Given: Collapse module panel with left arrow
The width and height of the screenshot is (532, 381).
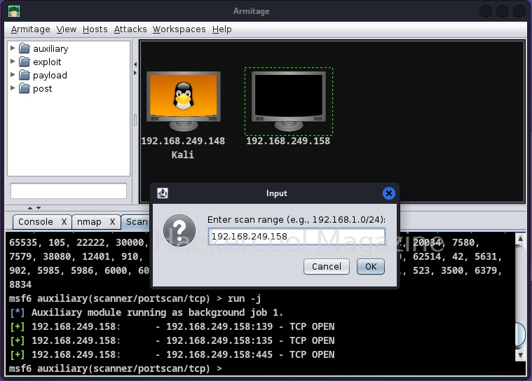Looking at the screenshot, I should 135,64.
